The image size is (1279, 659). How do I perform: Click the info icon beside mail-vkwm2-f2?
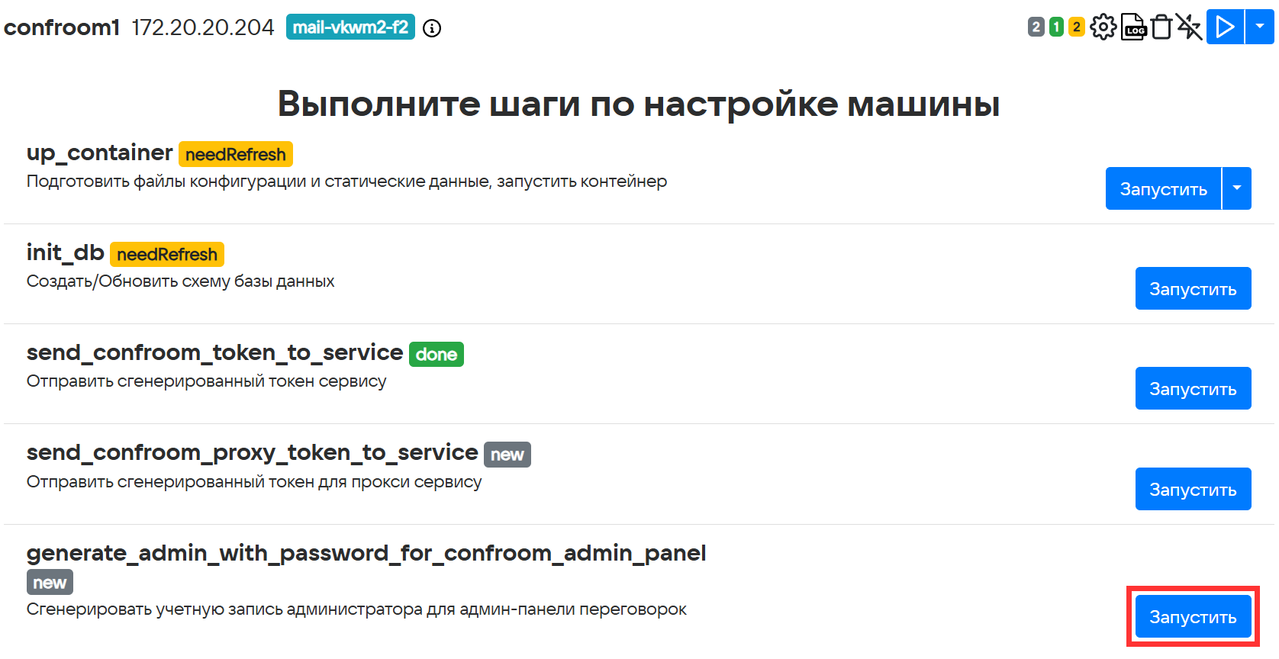(x=432, y=28)
